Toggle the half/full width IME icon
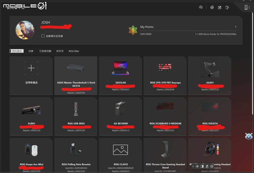The image size is (254, 173). pyautogui.click(x=202, y=166)
